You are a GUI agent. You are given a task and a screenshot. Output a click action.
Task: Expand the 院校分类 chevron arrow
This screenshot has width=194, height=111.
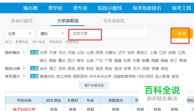(24, 68)
